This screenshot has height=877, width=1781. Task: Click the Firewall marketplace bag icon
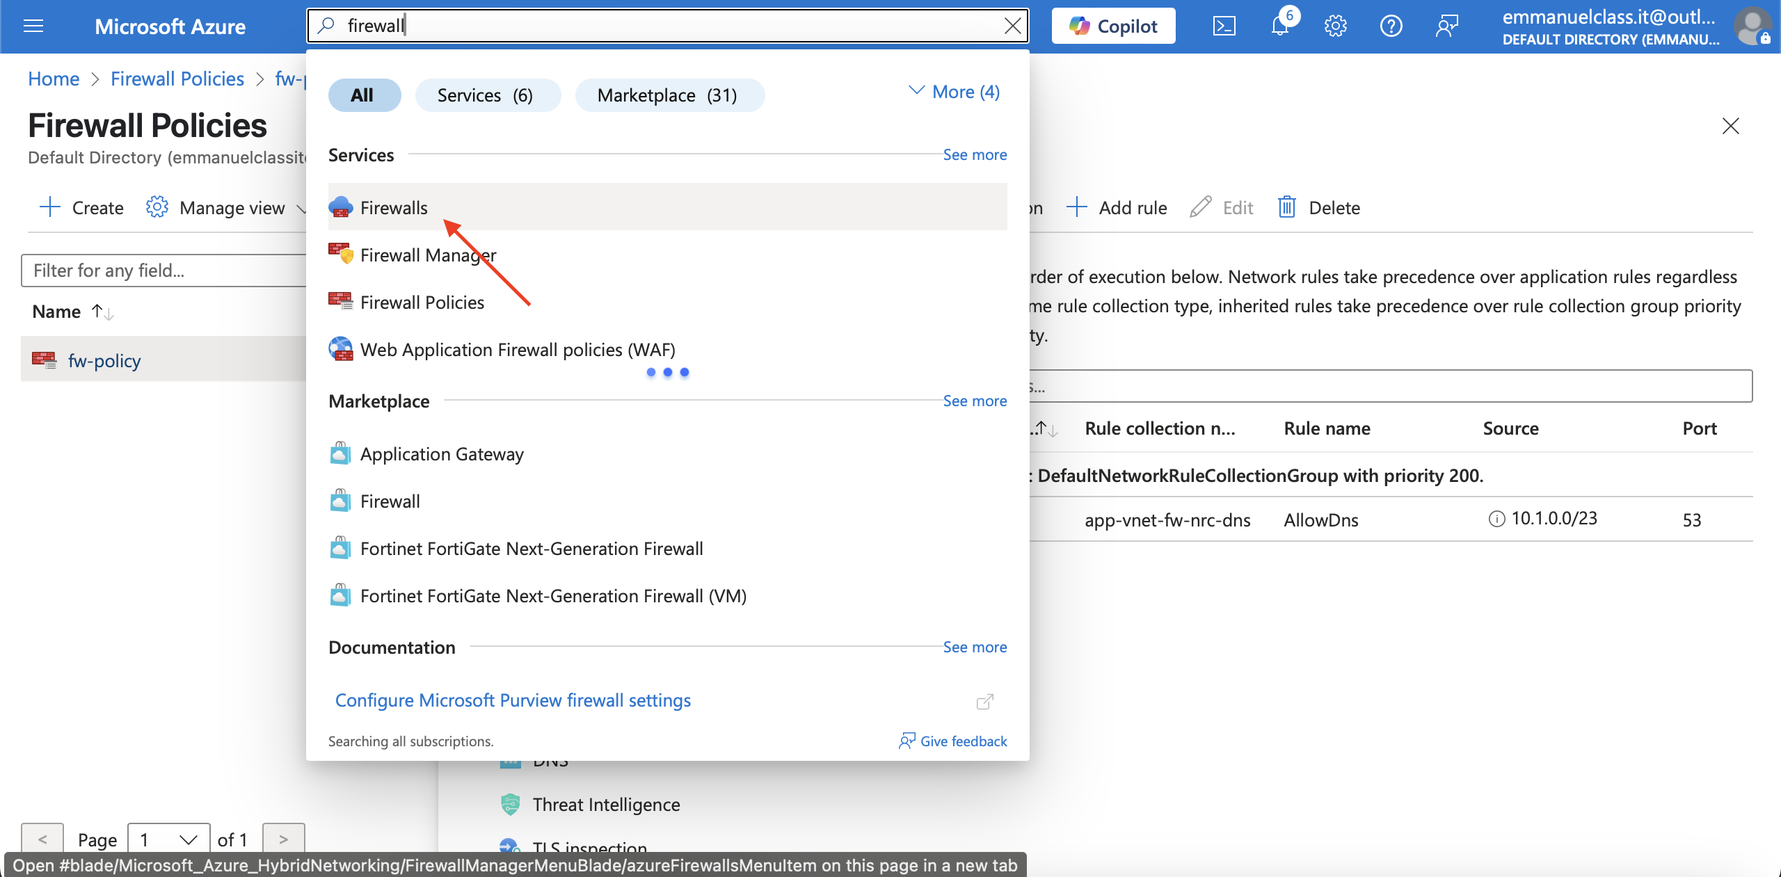(340, 501)
